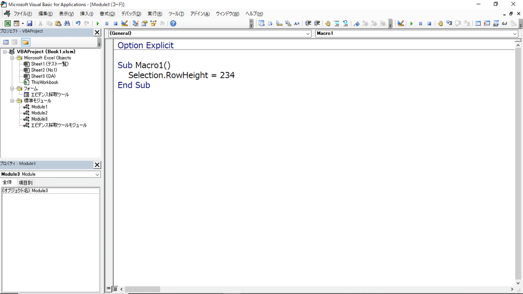Viewport: 523px width, 294px height.
Task: Toggle breakpoint on the Edit toolbar
Action: pos(327,24)
